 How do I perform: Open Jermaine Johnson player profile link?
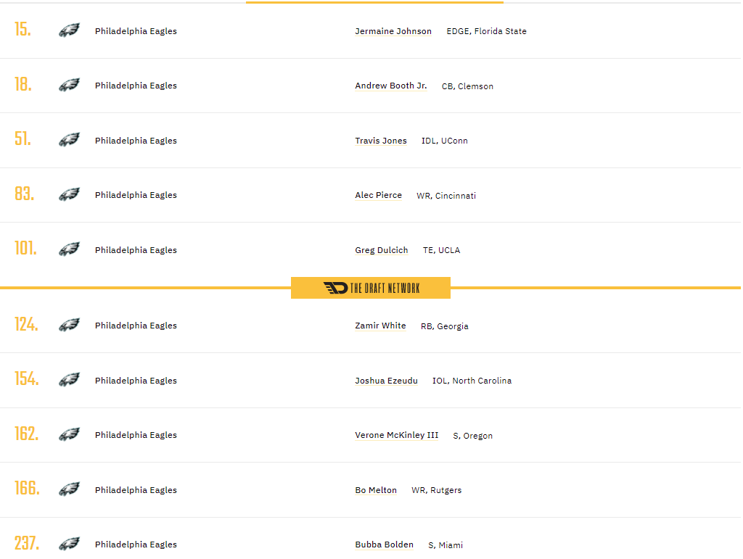(x=393, y=31)
